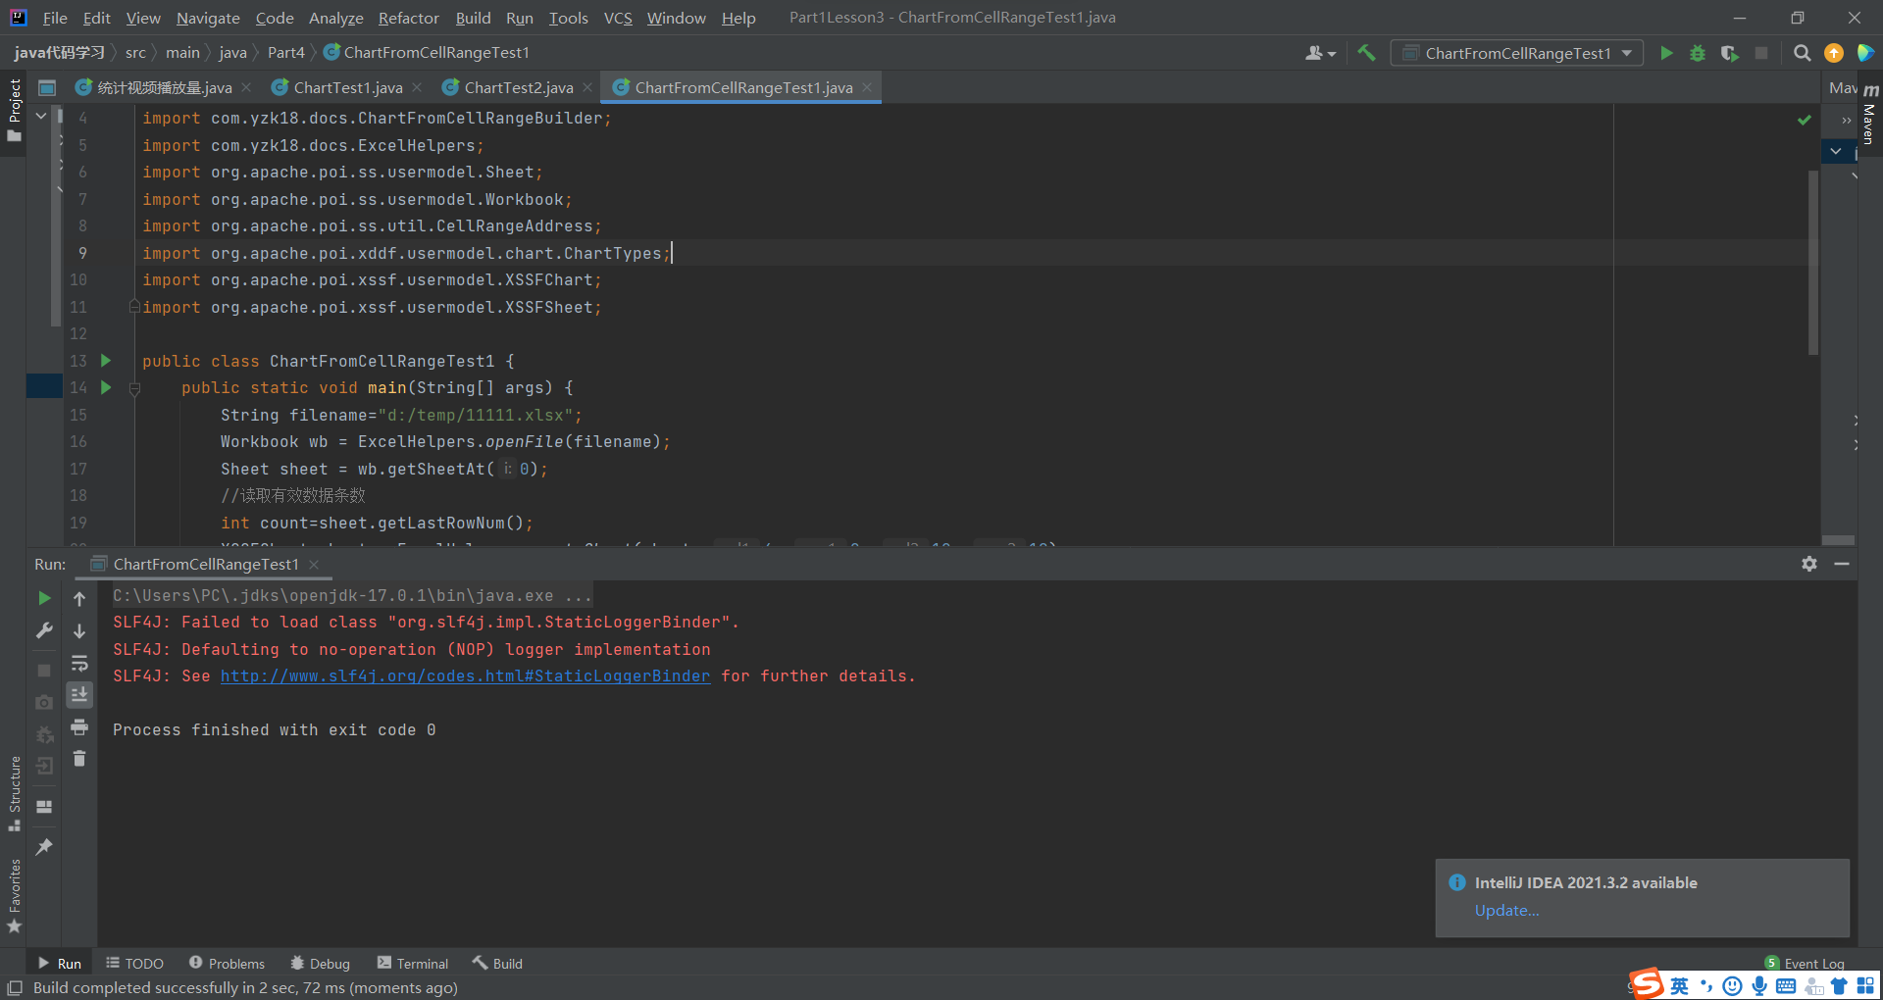
Task: Open Run panel settings gear
Action: [1809, 564]
